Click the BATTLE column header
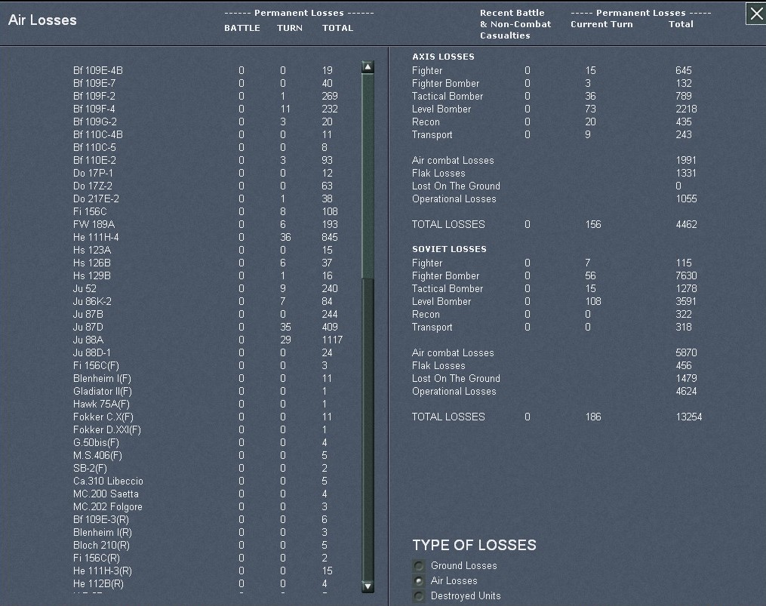766x606 pixels. 241,28
